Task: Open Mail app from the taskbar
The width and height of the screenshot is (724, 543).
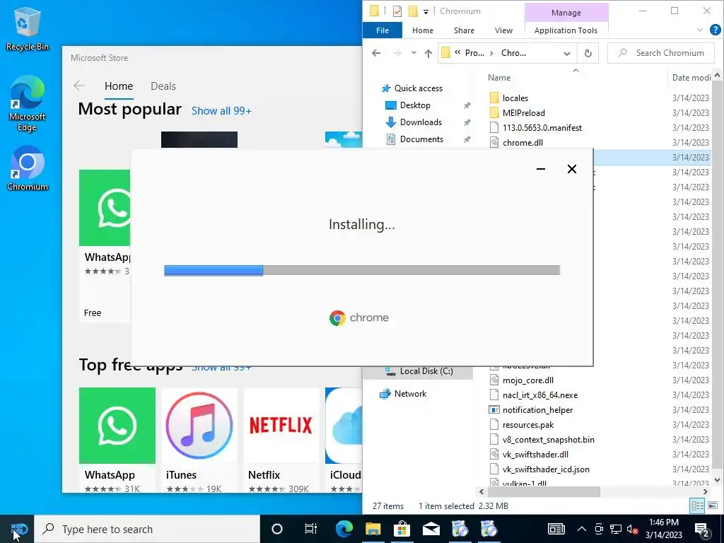Action: (431, 529)
